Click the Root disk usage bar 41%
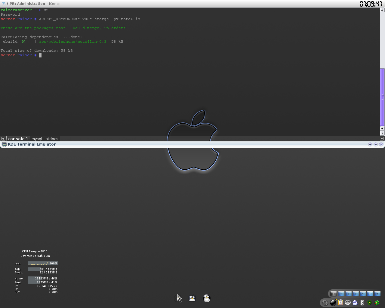Viewport: 385px width, 308px height. point(43,282)
